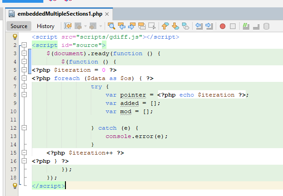Click the database cylinder toolbar icon

click(x=266, y=26)
